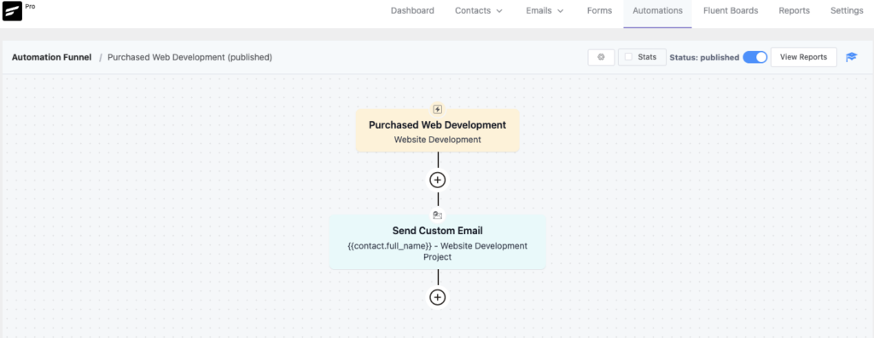Add a step below Send Custom Email
This screenshot has width=874, height=338.
click(438, 297)
